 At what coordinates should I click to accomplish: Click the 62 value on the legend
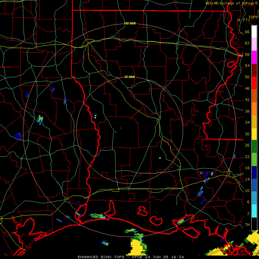(x=247, y=43)
